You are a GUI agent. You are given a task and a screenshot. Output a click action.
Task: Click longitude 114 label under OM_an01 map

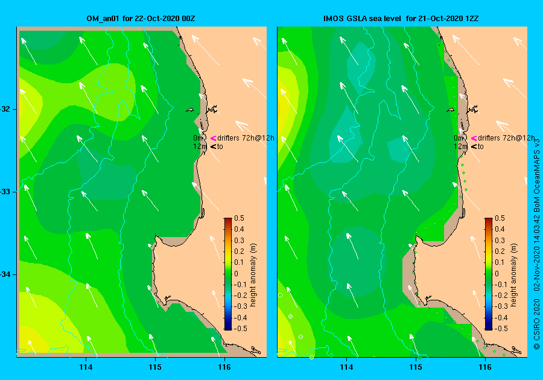(86, 367)
